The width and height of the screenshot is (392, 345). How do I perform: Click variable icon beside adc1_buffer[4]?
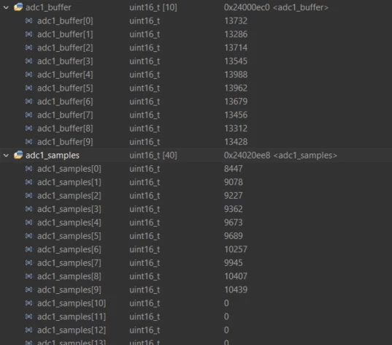click(28, 75)
